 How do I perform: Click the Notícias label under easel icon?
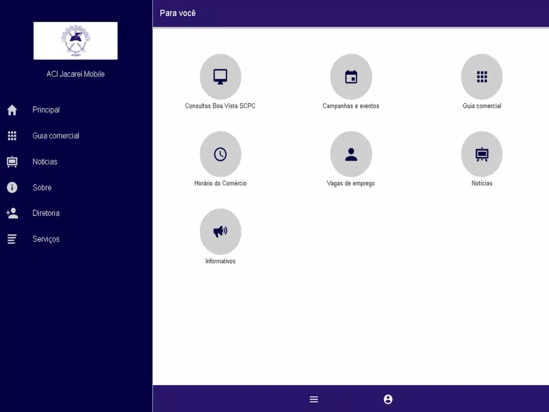point(482,183)
